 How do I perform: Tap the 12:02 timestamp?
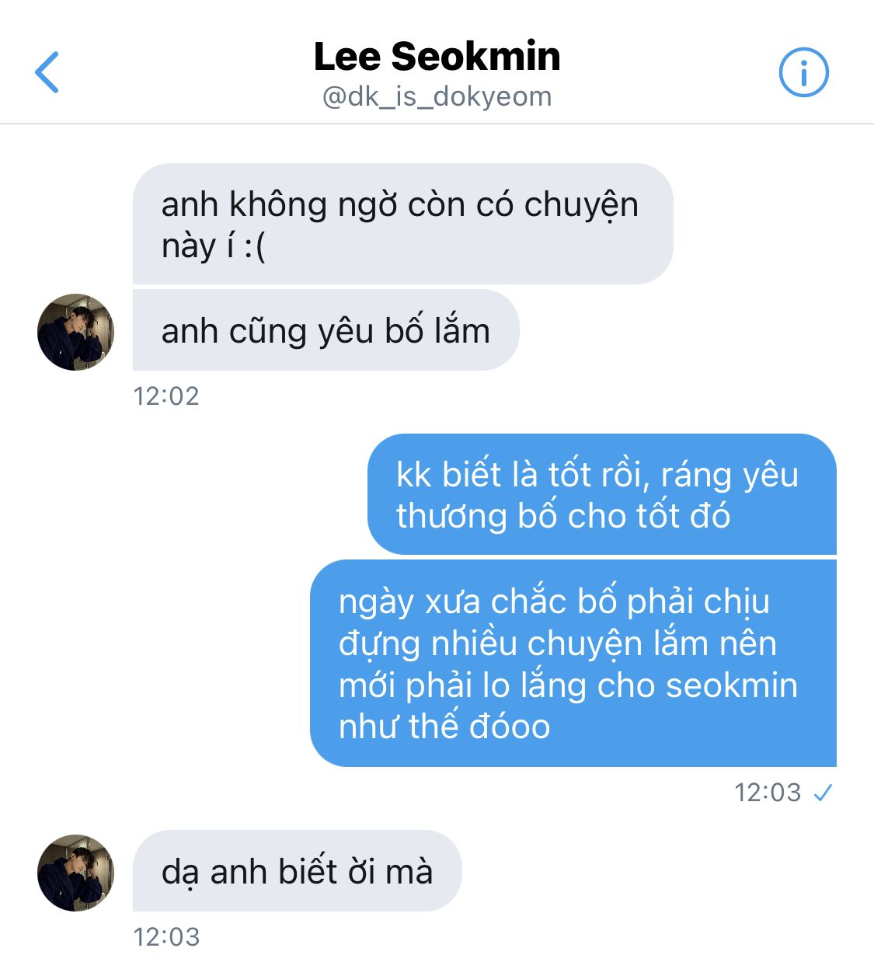click(x=166, y=396)
